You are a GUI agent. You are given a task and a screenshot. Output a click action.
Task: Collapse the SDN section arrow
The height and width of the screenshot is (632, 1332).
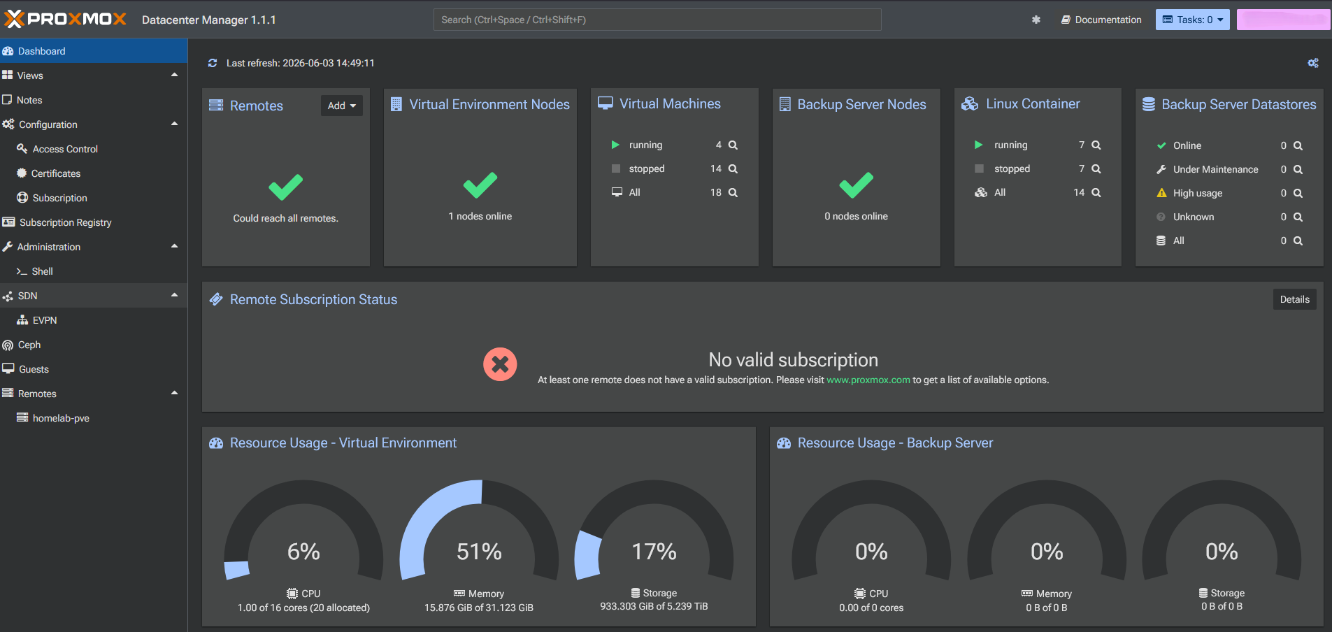[174, 295]
